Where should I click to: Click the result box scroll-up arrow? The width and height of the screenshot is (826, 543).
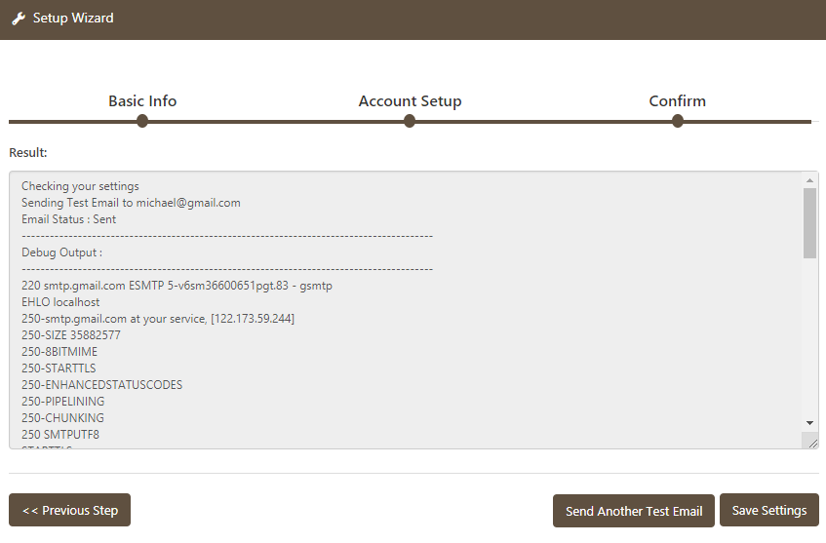coord(810,180)
